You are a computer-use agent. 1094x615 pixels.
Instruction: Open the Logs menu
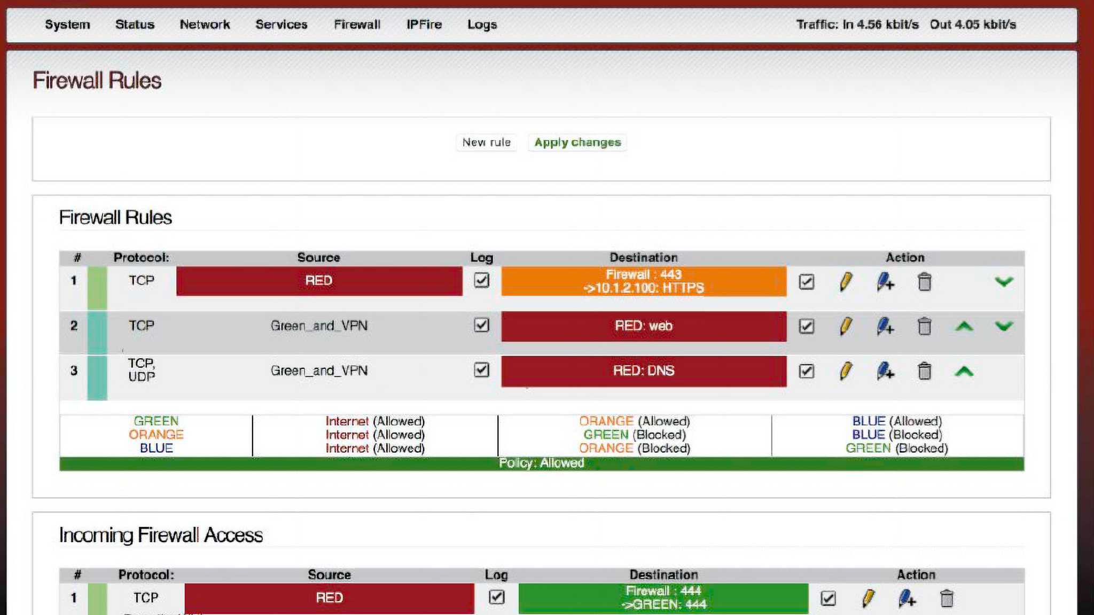pyautogui.click(x=482, y=25)
